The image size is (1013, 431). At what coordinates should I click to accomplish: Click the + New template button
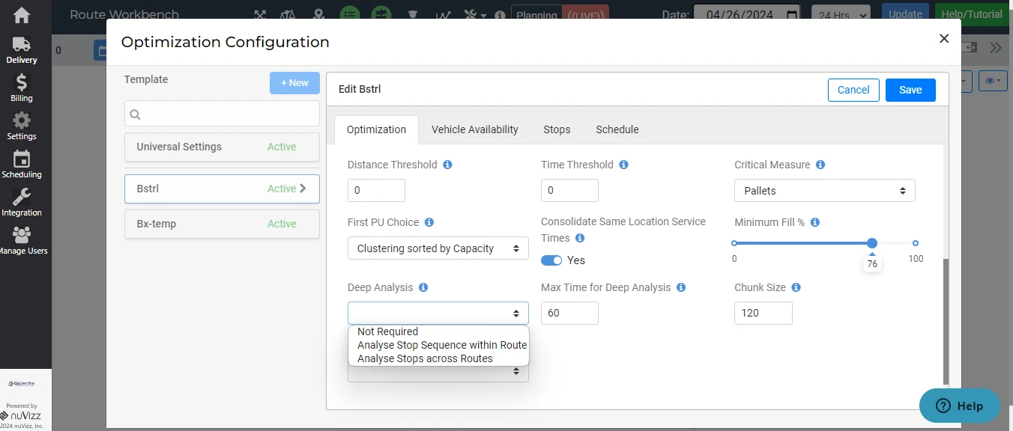pyautogui.click(x=294, y=83)
